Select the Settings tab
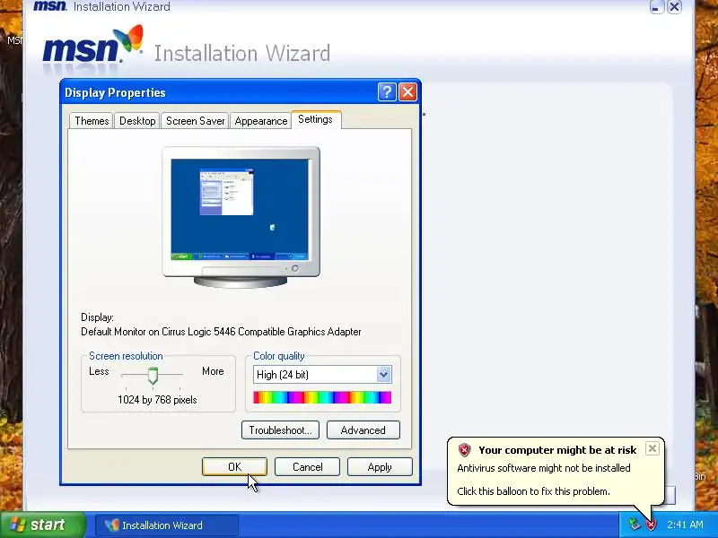This screenshot has height=538, width=718. click(x=316, y=119)
